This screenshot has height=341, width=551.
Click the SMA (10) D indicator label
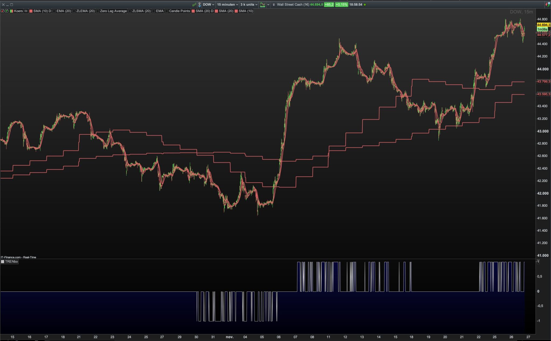pyautogui.click(x=42, y=11)
